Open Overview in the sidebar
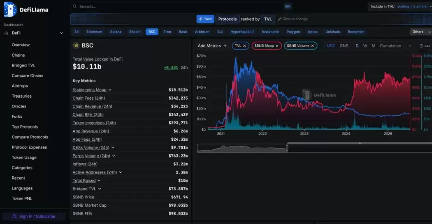The image size is (432, 224). click(21, 45)
